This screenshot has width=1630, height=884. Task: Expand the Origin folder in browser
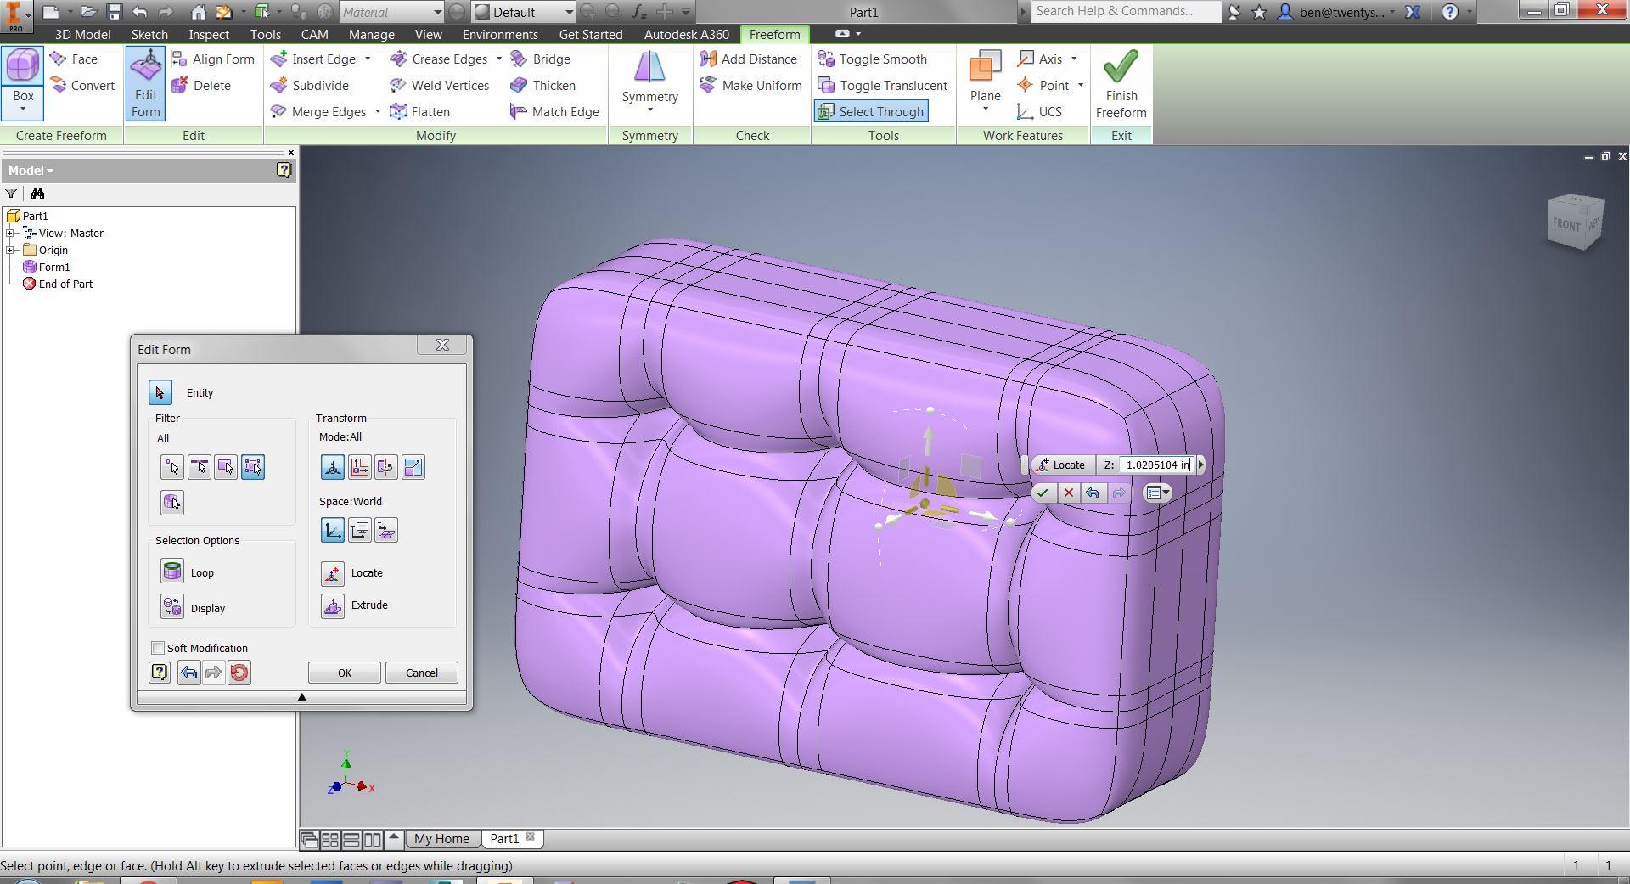10,251
